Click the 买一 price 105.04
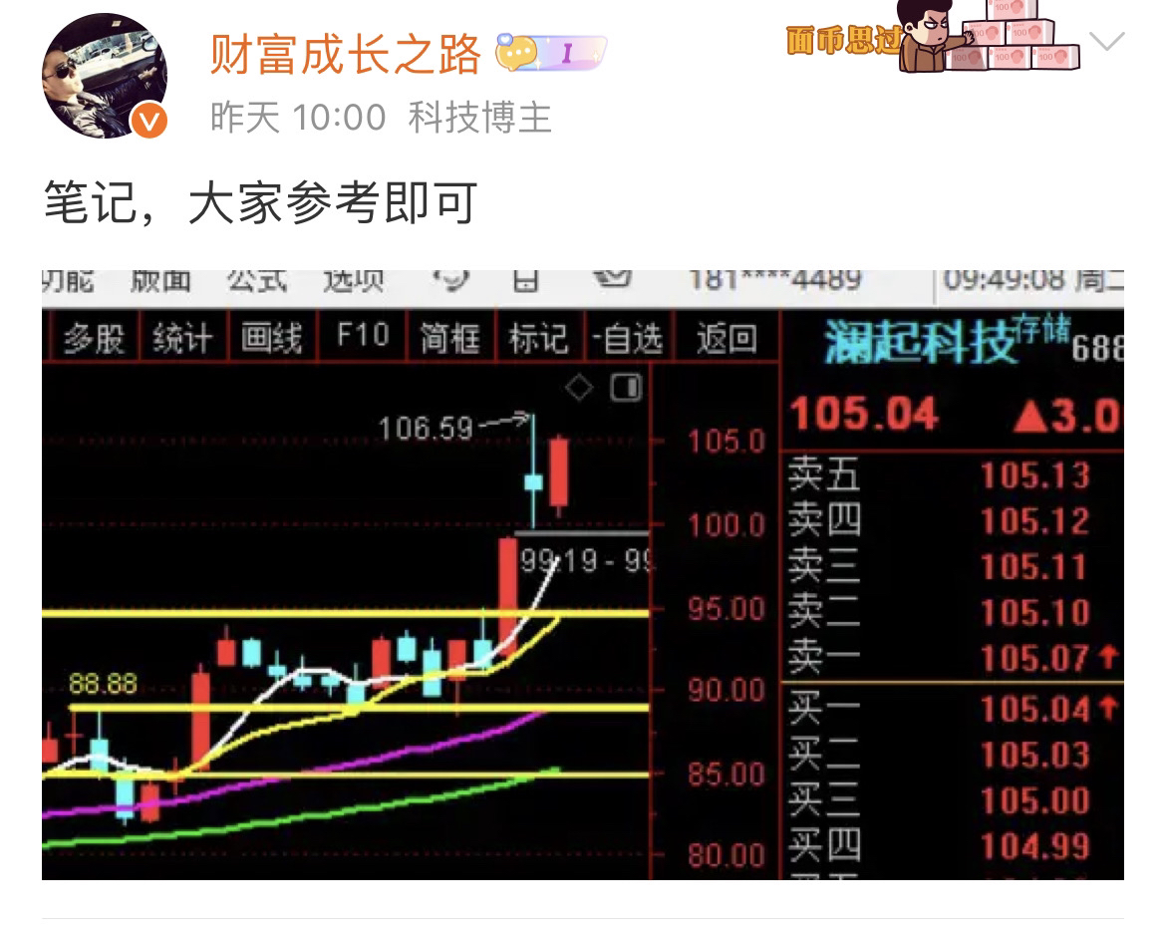This screenshot has width=1166, height=931. (x=1034, y=709)
